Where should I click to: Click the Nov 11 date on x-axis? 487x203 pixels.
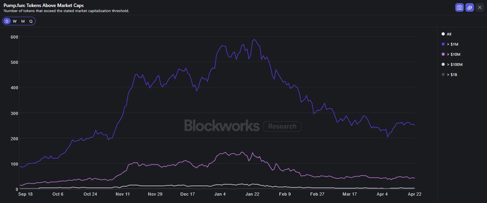click(x=123, y=194)
